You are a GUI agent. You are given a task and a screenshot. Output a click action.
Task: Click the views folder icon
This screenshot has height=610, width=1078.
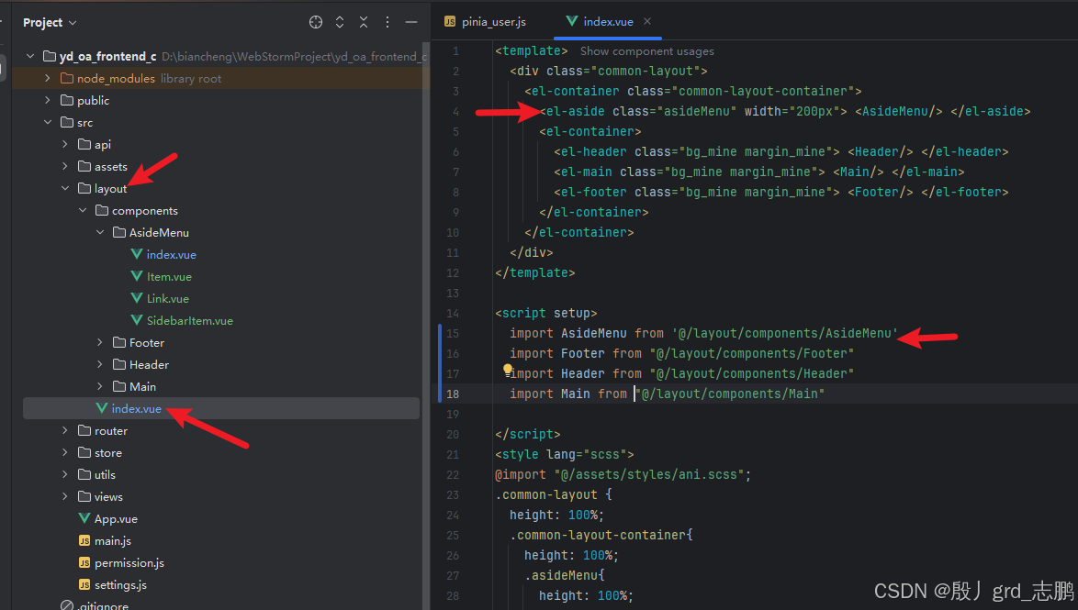click(84, 496)
